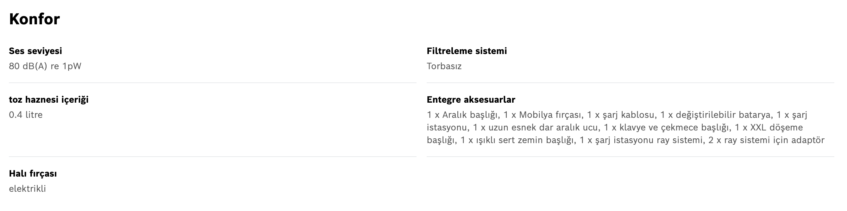Click the elektrikli value text

click(x=27, y=189)
